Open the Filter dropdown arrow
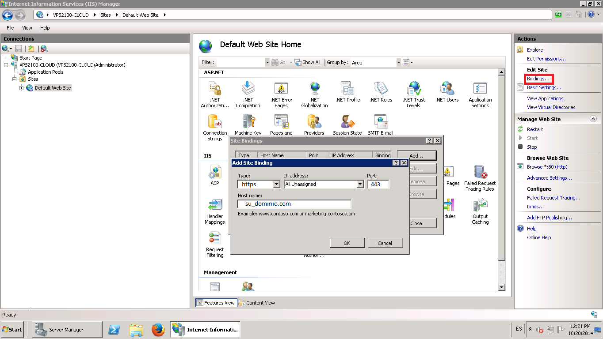Image resolution: width=603 pixels, height=339 pixels. [x=267, y=63]
